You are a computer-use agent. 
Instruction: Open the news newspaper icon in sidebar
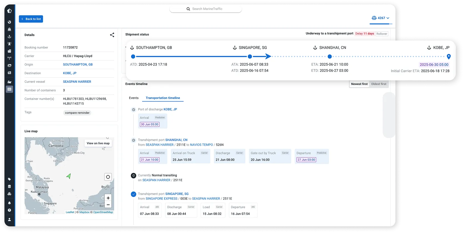(x=9, y=73)
